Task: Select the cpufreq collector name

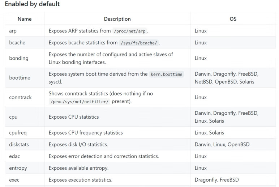Action: pyautogui.click(x=18, y=133)
